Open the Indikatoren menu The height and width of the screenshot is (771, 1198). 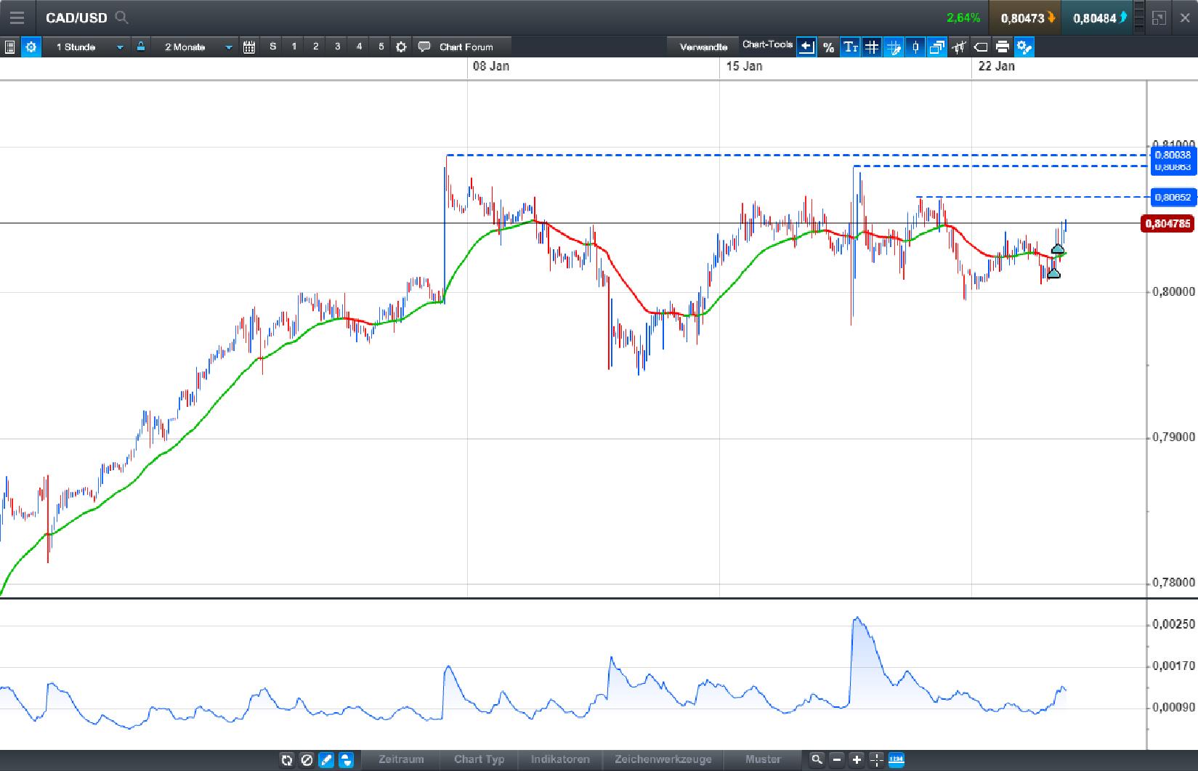559,759
